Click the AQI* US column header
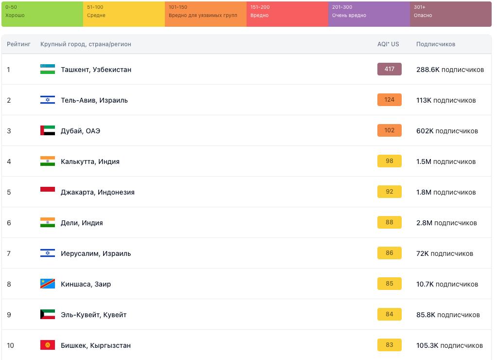 tap(388, 44)
